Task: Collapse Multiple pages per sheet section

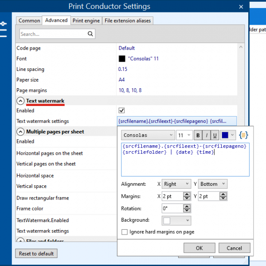Action: tap(20, 132)
